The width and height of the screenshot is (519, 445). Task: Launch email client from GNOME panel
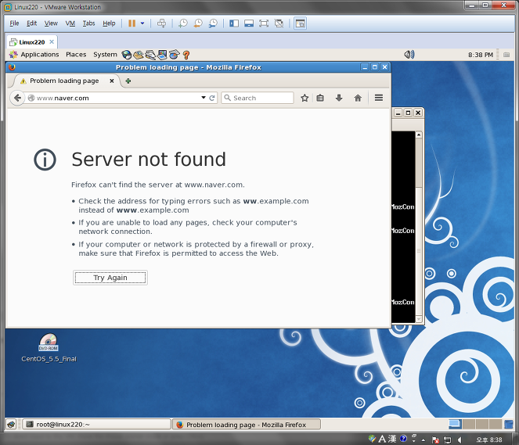139,55
